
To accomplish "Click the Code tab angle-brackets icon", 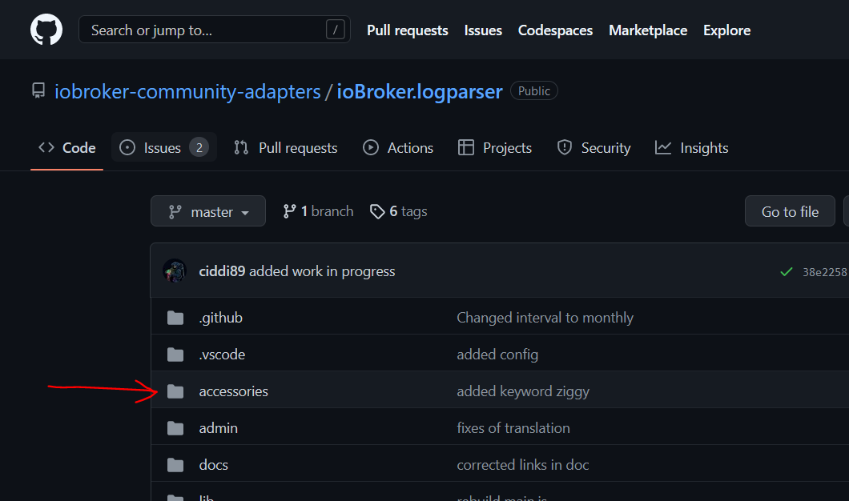I will [46, 147].
